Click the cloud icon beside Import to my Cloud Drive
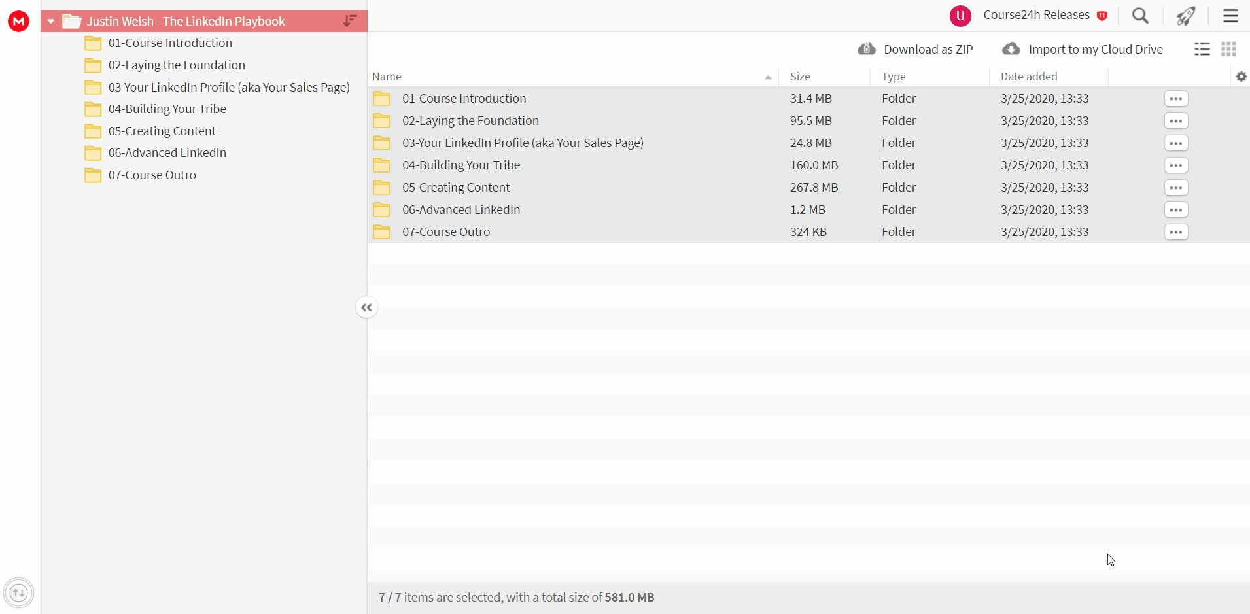The width and height of the screenshot is (1250, 614). point(1011,48)
